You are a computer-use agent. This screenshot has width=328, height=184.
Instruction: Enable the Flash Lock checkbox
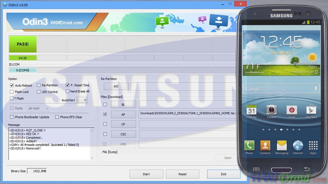tap(12, 92)
